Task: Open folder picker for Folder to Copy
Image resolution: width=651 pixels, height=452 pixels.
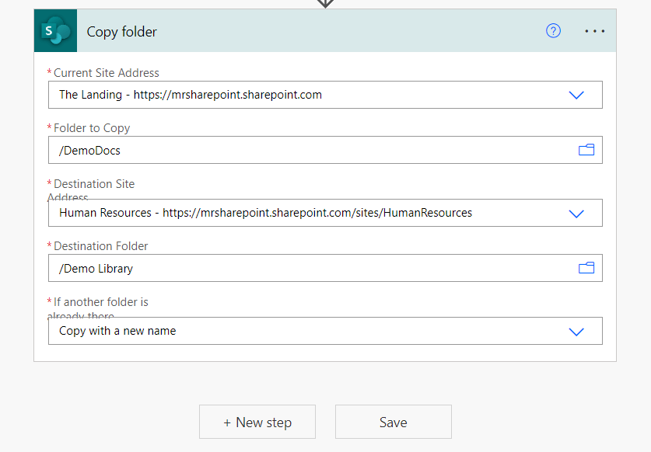Action: [x=586, y=150]
